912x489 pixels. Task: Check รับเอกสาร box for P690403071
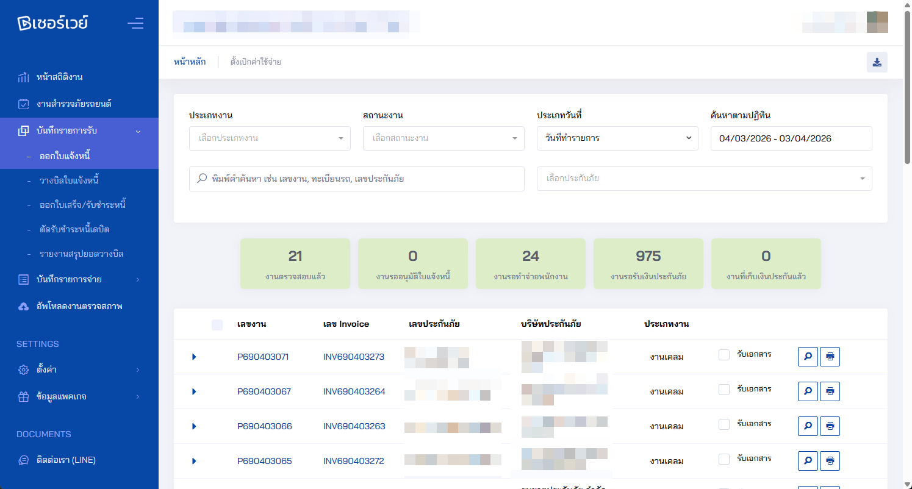point(724,355)
